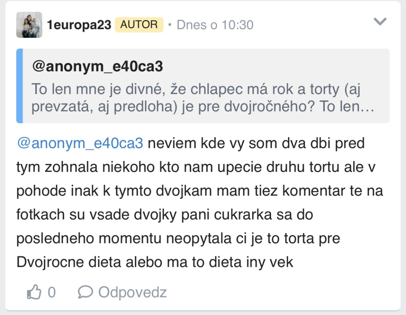Click the comment line starting "pohode inak"
This screenshot has width=406, height=315.
coord(200,191)
